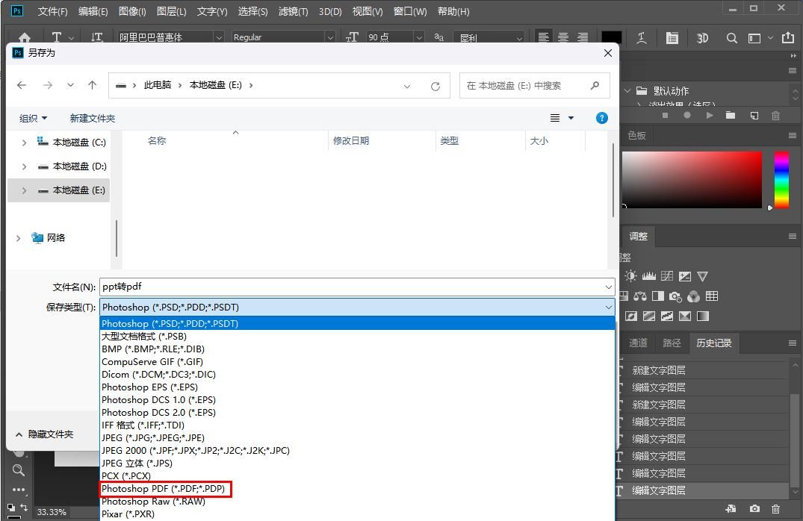Expand the 本地磁盘 (D:) tree node
This screenshot has height=521, width=803.
24,166
